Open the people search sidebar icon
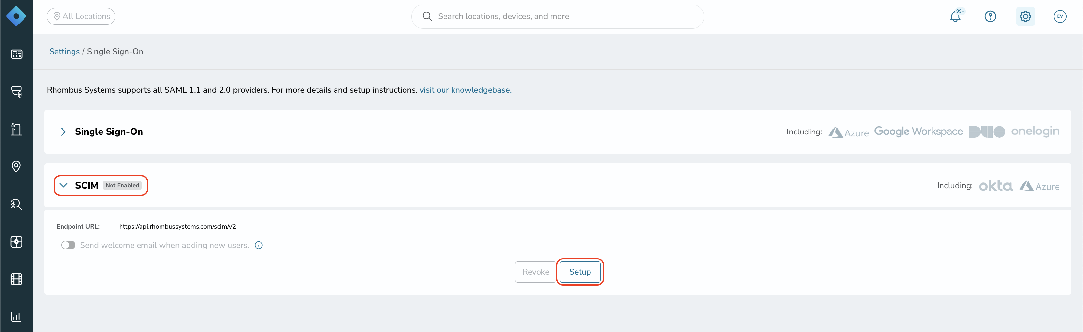Image resolution: width=1083 pixels, height=332 pixels. (x=16, y=204)
